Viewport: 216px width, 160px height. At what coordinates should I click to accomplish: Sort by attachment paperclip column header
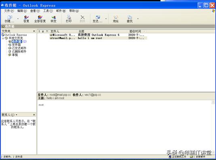[x=43, y=32]
